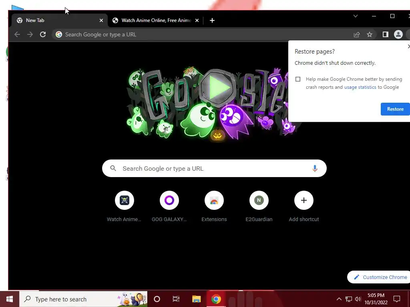This screenshot has height=307, width=410.
Task: Open File Explorer from the taskbar
Action: (196, 299)
